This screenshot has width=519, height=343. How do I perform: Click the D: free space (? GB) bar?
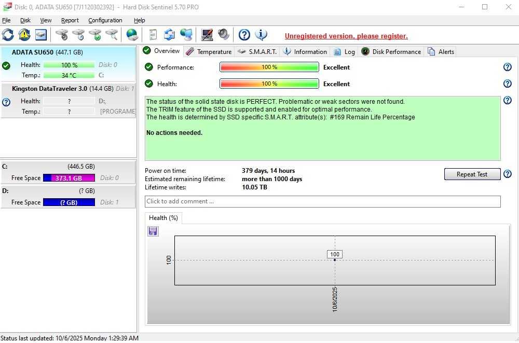pyautogui.click(x=69, y=203)
